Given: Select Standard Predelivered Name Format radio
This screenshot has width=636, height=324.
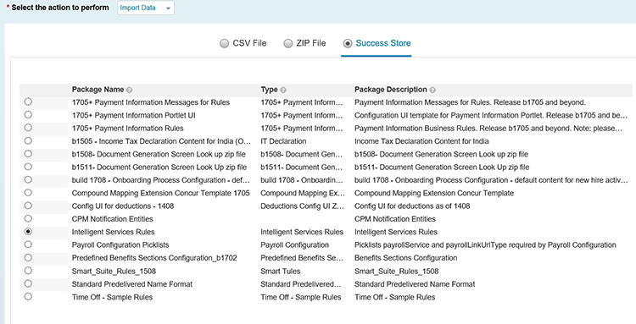Looking at the screenshot, I should tap(28, 283).
